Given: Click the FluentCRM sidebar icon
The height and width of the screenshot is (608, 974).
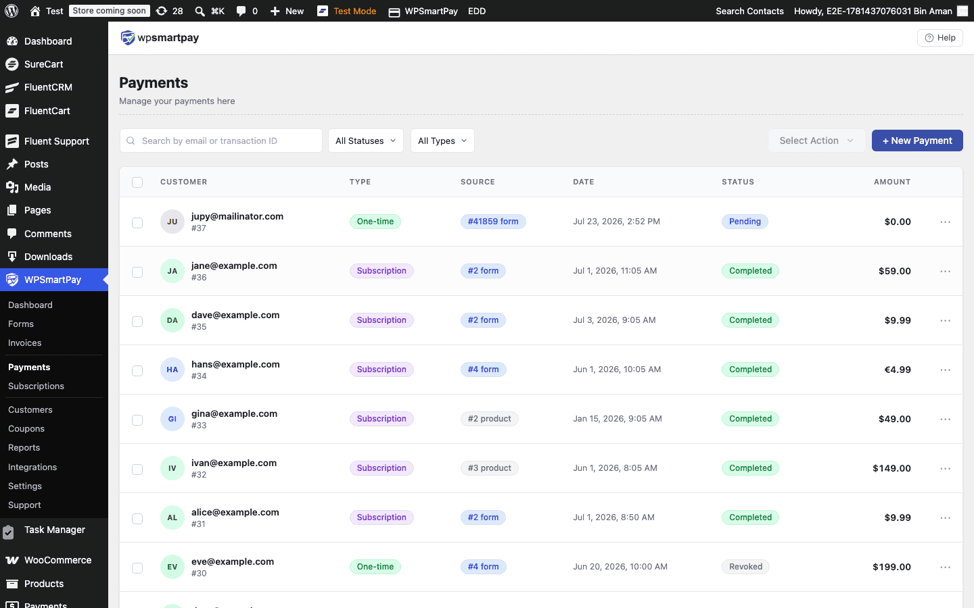Looking at the screenshot, I should 11,87.
